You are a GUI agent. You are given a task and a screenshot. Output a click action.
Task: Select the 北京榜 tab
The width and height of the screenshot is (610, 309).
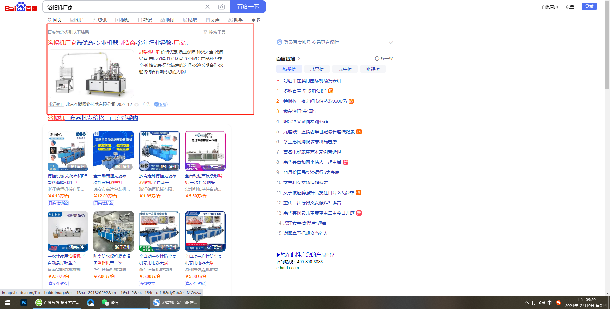317,69
